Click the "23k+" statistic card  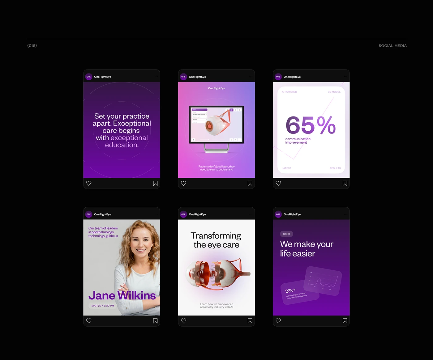[x=299, y=292]
